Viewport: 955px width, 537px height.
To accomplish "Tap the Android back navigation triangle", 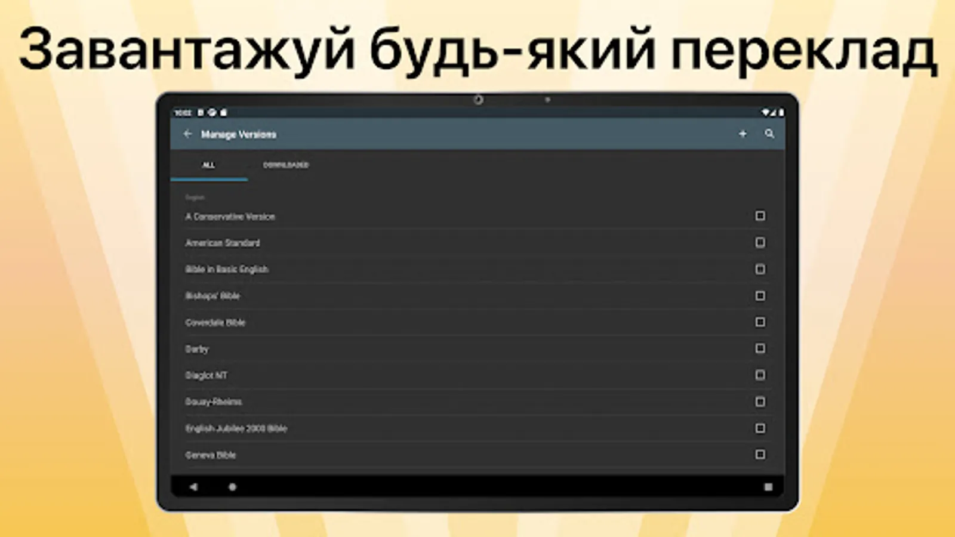I will click(193, 487).
